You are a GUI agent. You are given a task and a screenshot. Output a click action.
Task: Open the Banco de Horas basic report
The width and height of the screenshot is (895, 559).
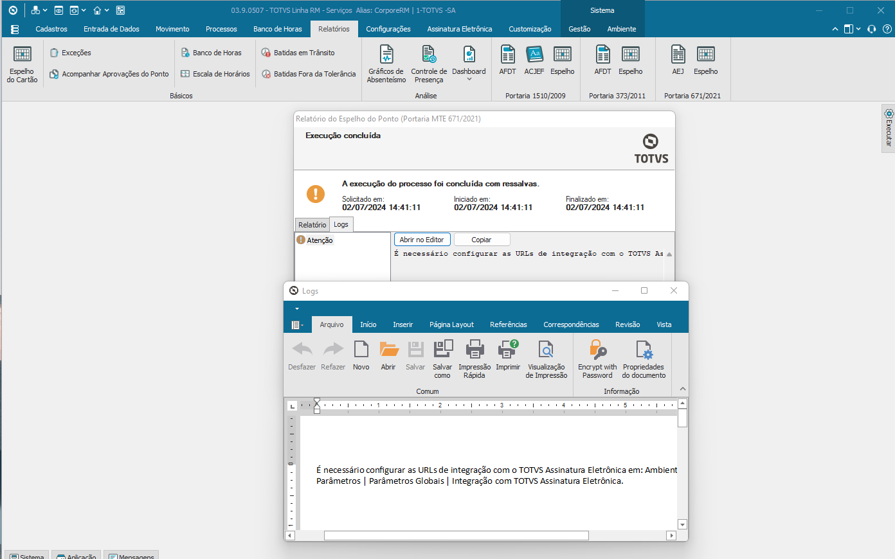point(212,53)
